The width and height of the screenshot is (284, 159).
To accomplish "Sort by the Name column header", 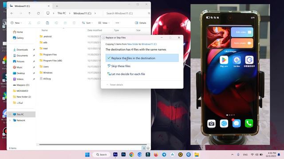I will [44, 30].
